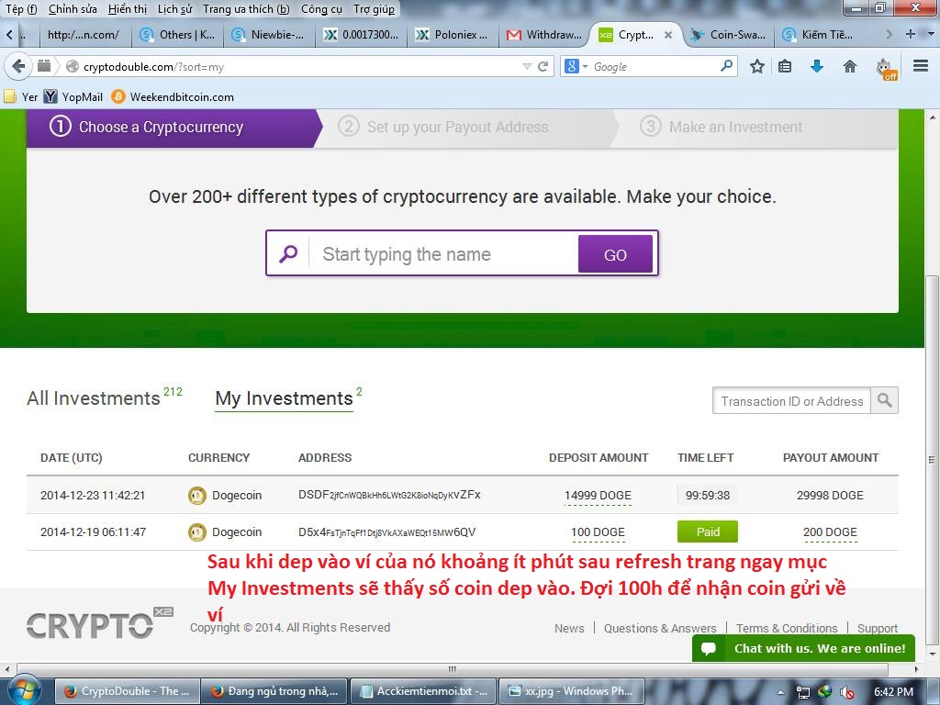
Task: Open the Trang ưa thích menu
Action: 246,9
